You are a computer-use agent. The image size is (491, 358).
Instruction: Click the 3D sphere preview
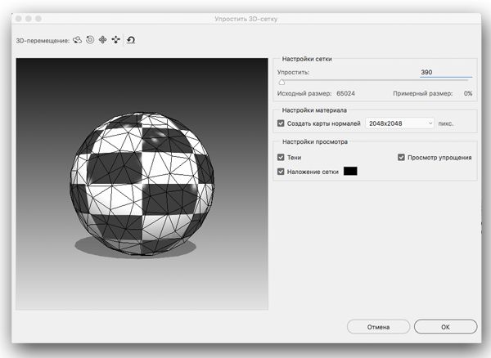pyautogui.click(x=142, y=184)
